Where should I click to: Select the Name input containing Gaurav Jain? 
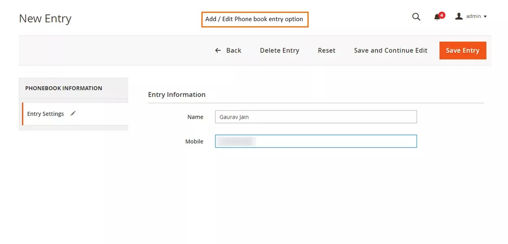point(316,117)
